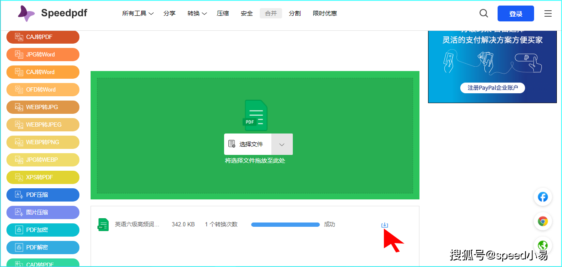
Task: Open the XPS转PDF tool
Action: coord(43,177)
